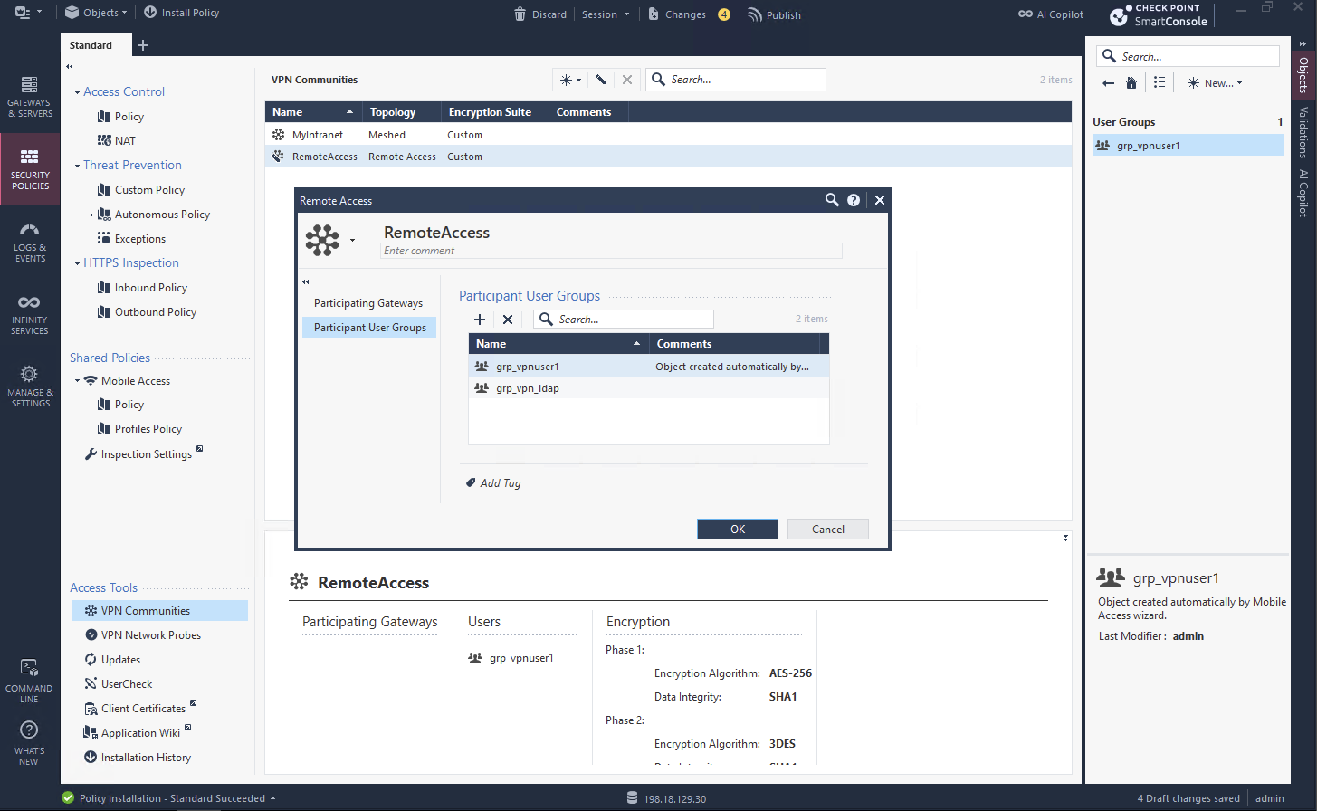Click the home icon in Objects panel

point(1131,83)
